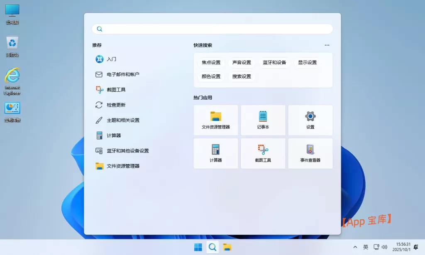Click the Search icon in the taskbar
425x255 pixels.
coord(212,247)
